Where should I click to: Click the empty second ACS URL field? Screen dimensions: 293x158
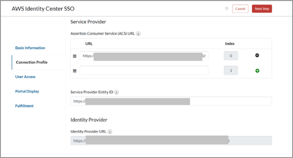pyautogui.click(x=144, y=70)
